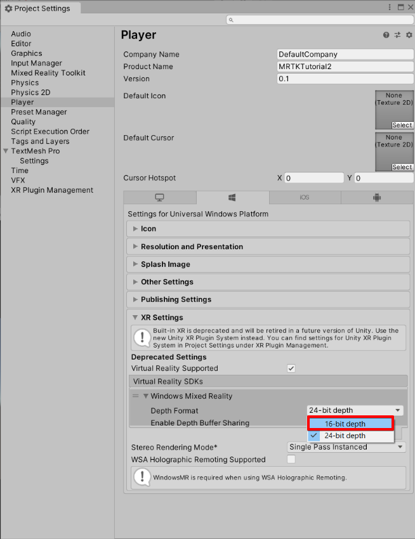
Task: Open the Stereo Rendering Mode dropdown
Action: tap(346, 447)
